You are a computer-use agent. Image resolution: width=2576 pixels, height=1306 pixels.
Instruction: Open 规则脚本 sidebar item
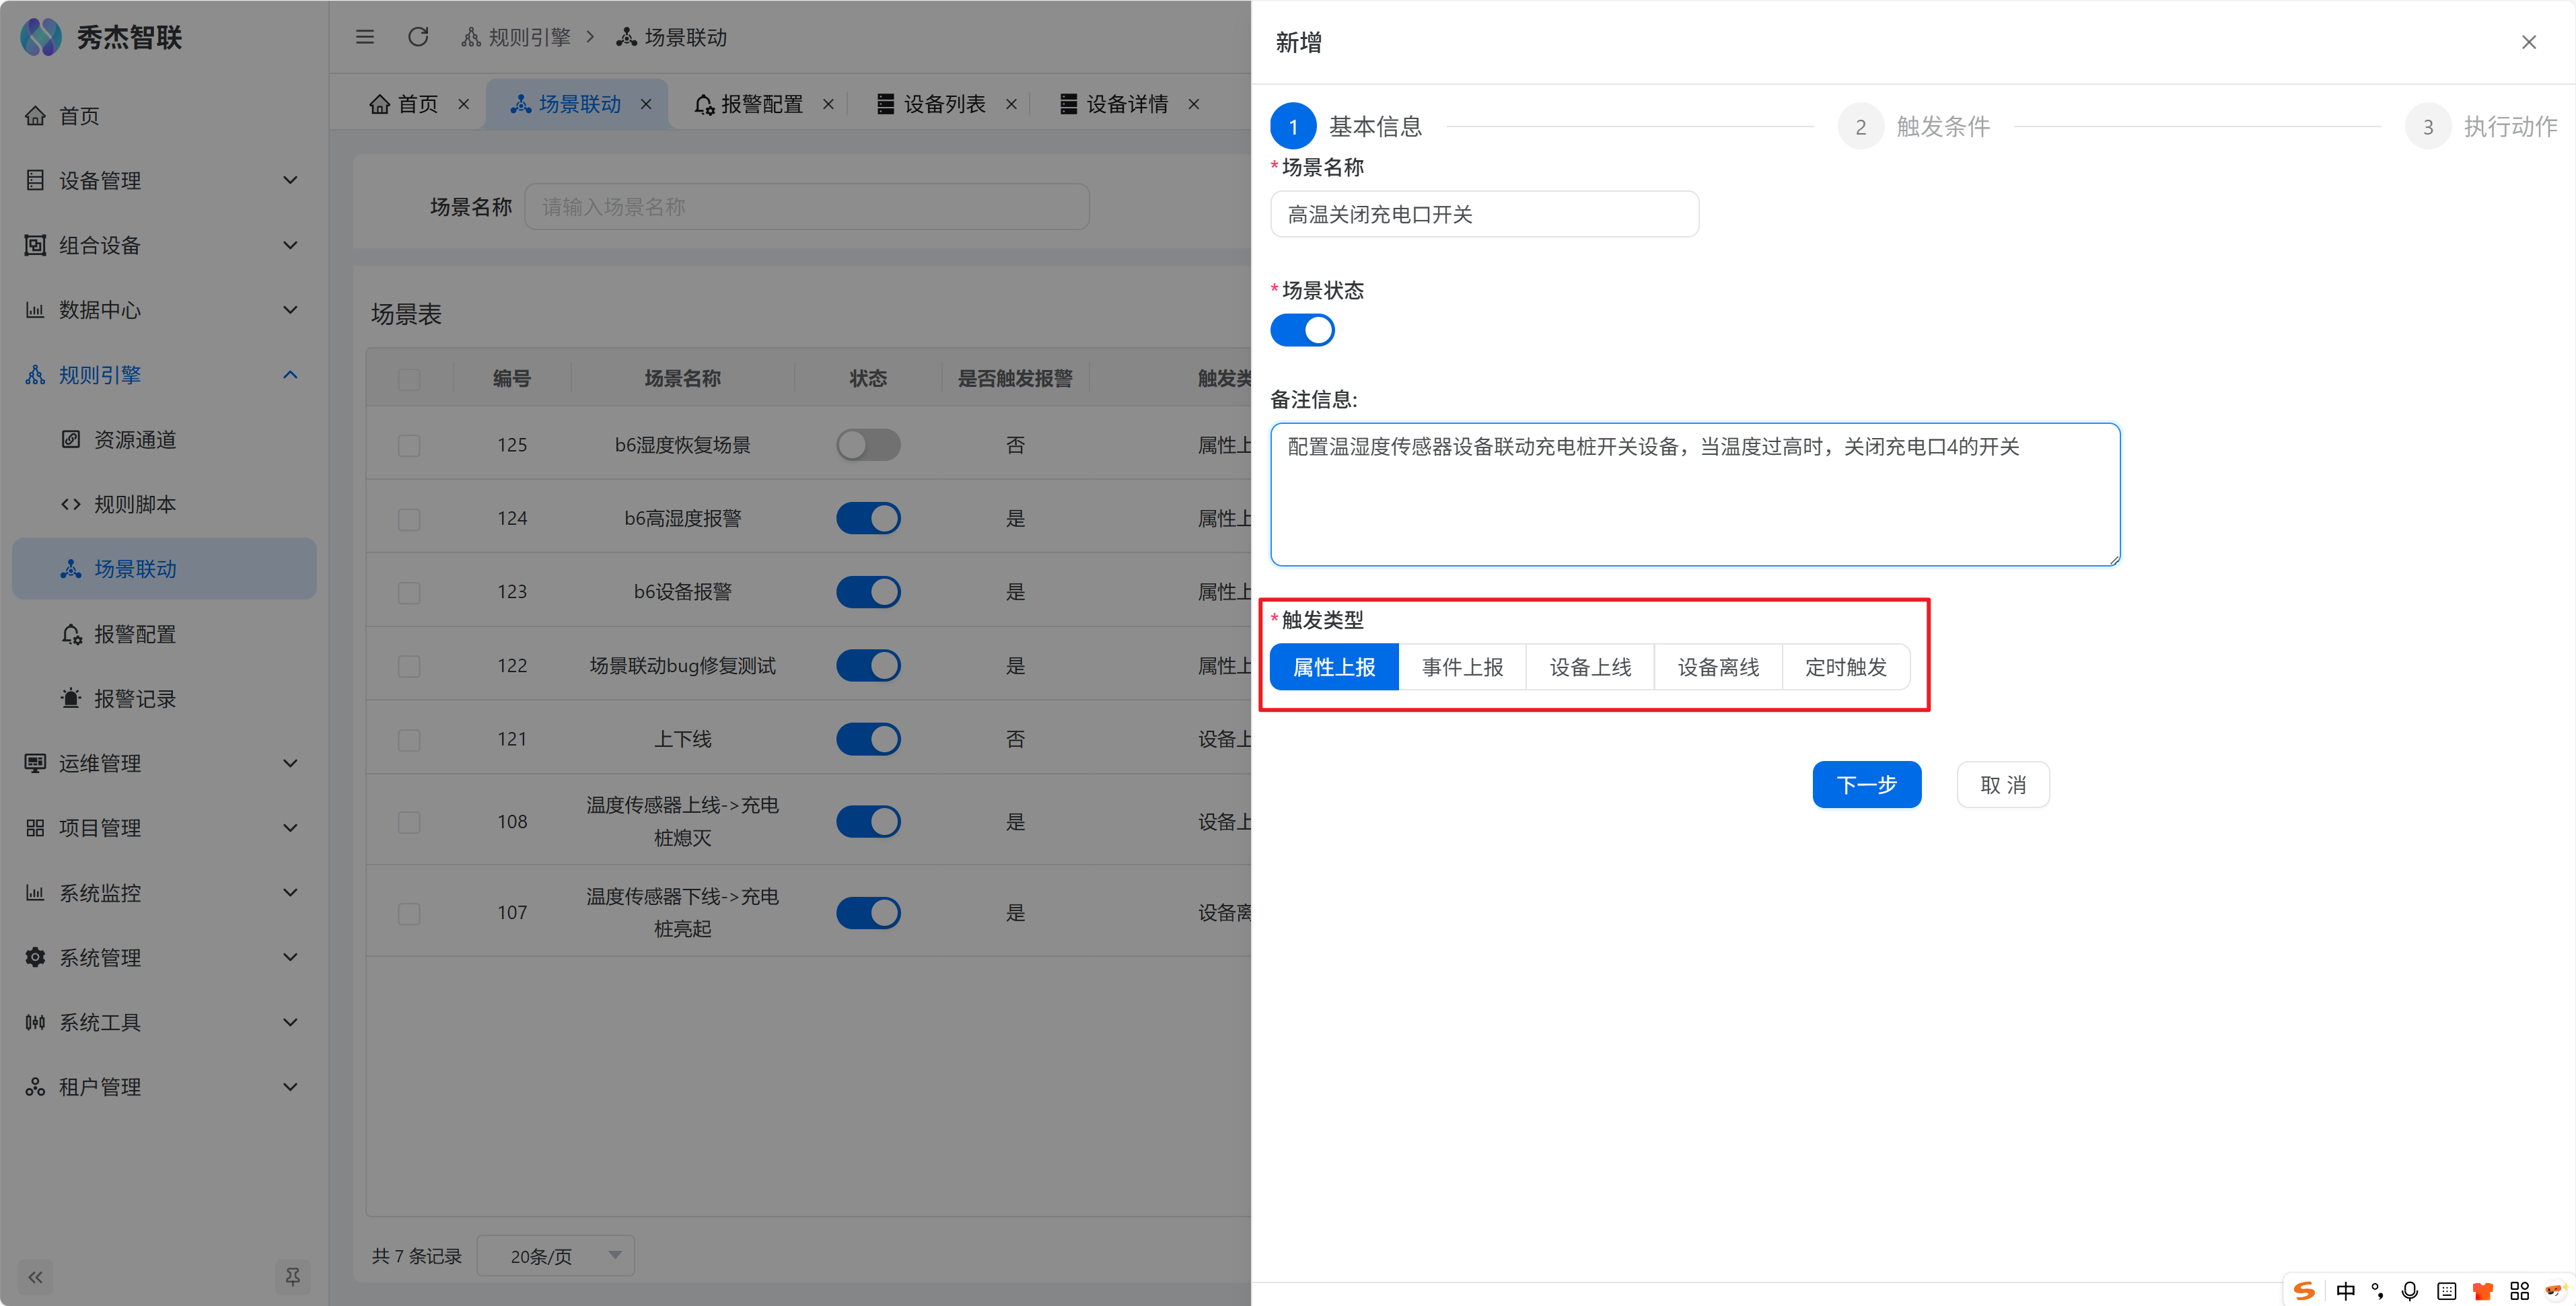(134, 504)
